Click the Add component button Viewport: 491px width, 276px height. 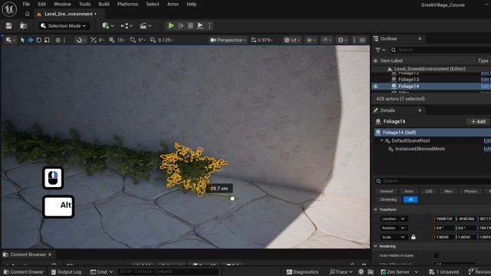[x=478, y=121]
